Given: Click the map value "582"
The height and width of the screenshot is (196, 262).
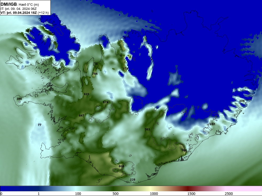Looking at the screenshot, I should click(x=29, y=31).
